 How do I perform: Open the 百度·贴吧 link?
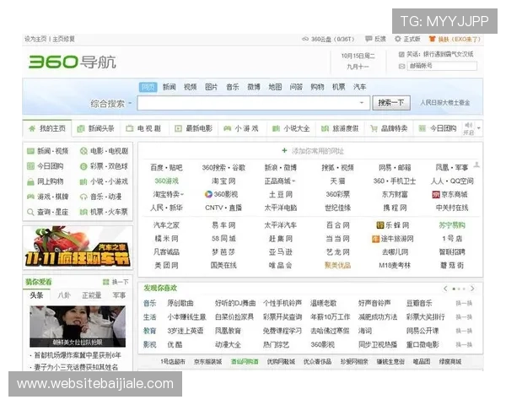click(x=166, y=168)
